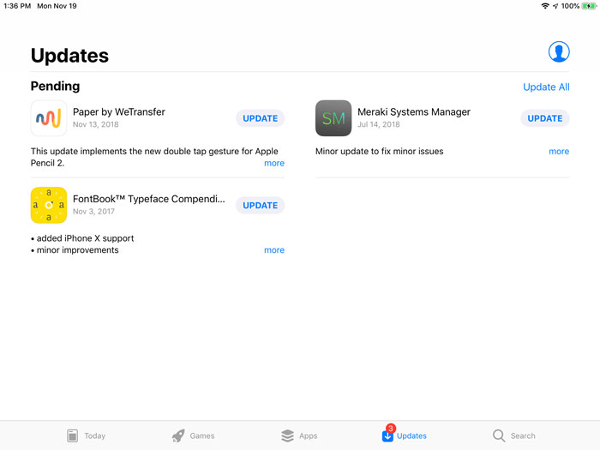This screenshot has height=450, width=600.
Task: Expand more for Meraki update notes
Action: 559,152
